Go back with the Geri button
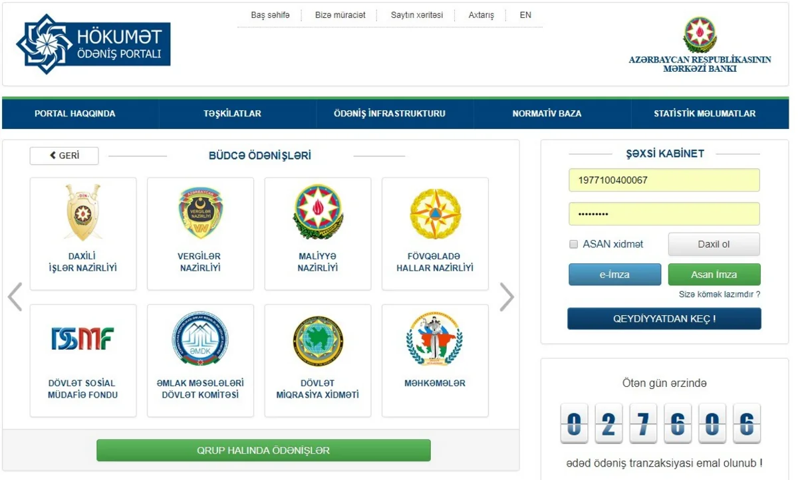The height and width of the screenshot is (480, 798). (64, 156)
